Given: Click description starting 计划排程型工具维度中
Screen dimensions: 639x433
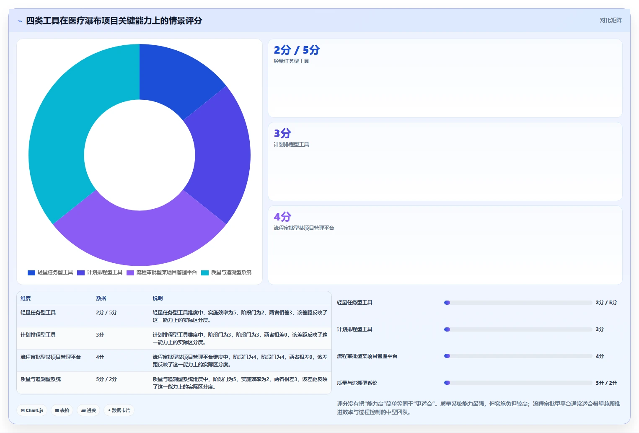Looking at the screenshot, I should (240, 339).
